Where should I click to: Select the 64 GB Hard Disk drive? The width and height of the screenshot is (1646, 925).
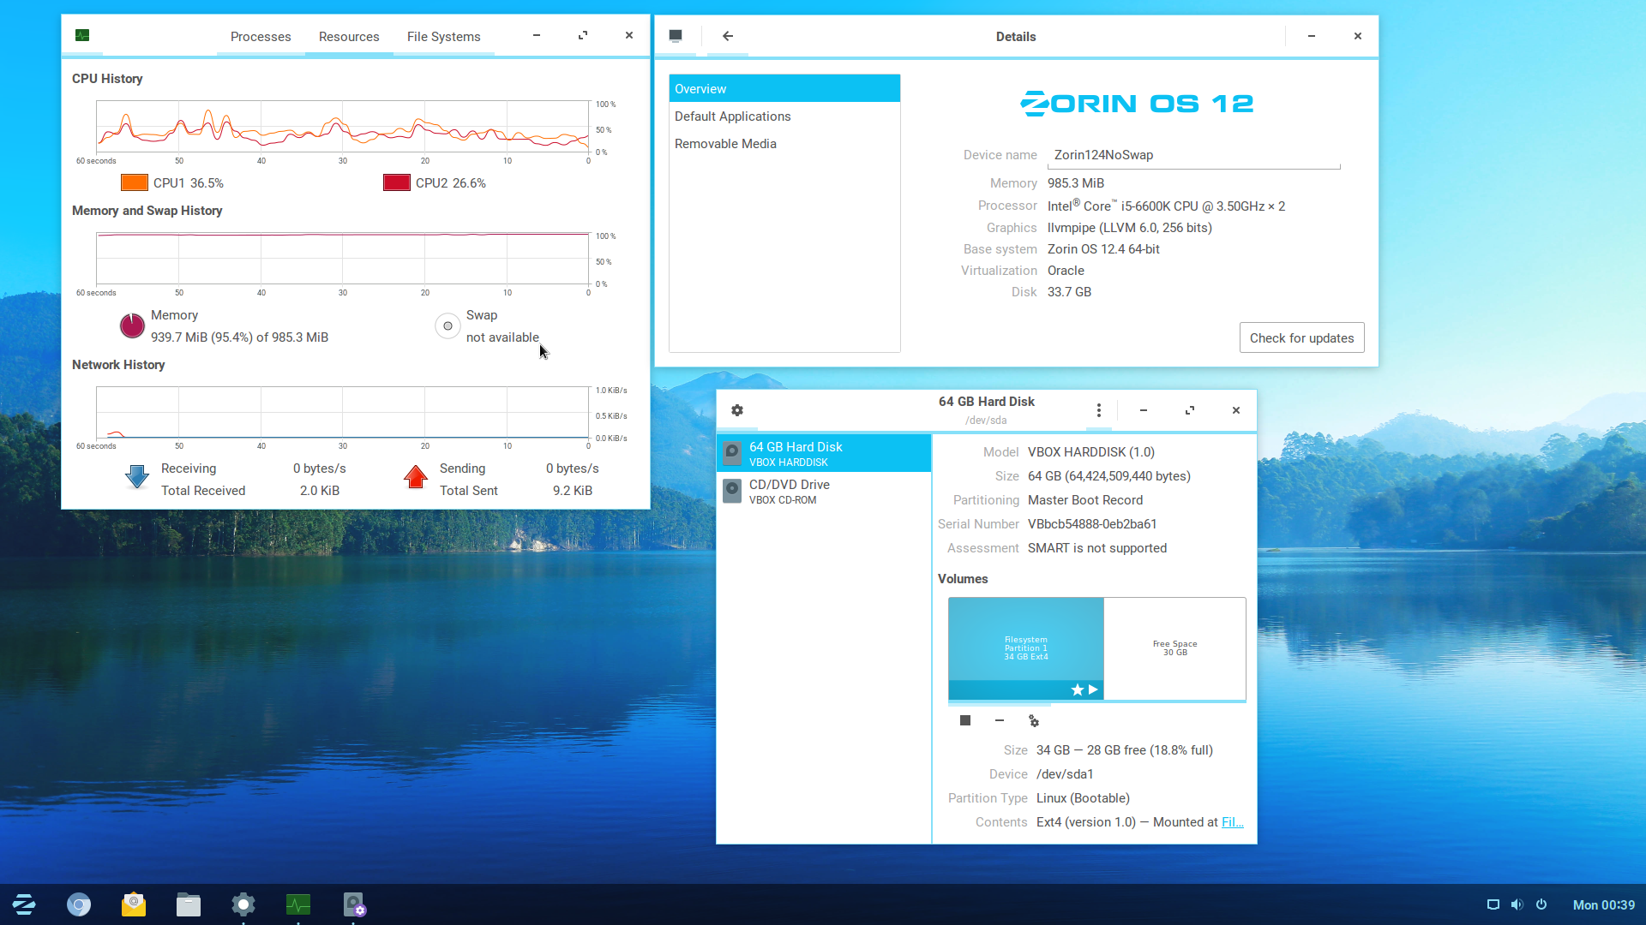coord(824,453)
